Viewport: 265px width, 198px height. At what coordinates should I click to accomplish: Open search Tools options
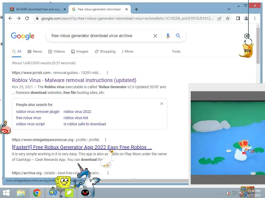pos(176,51)
